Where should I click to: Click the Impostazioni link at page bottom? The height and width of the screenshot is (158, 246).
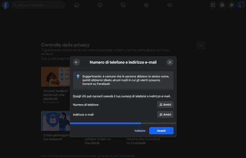[127, 156]
